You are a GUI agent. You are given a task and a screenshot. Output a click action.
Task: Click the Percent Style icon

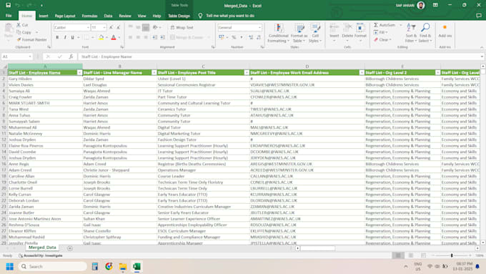[234, 37]
